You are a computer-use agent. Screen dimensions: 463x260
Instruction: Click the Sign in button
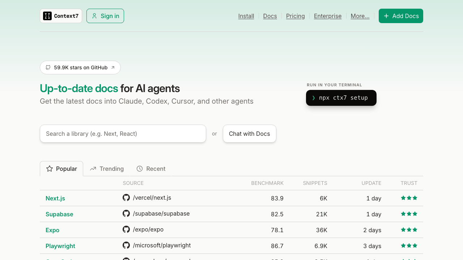(105, 16)
